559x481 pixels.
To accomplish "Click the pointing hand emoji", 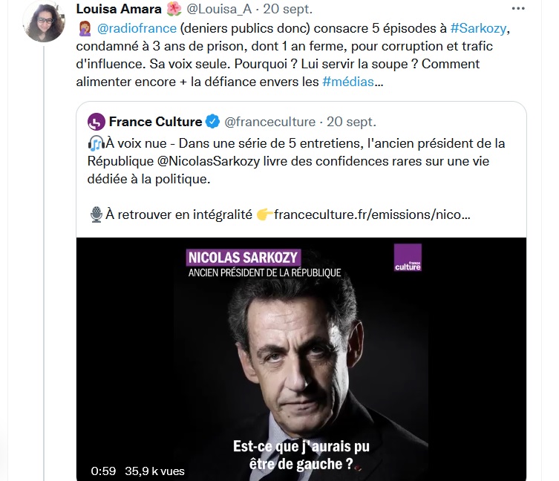I will (264, 215).
